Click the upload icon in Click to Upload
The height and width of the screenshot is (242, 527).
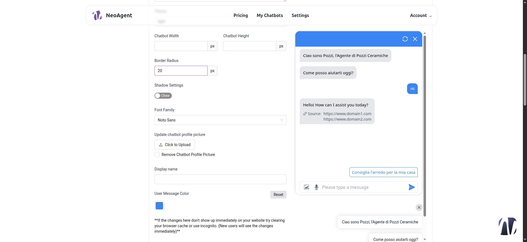click(x=161, y=145)
